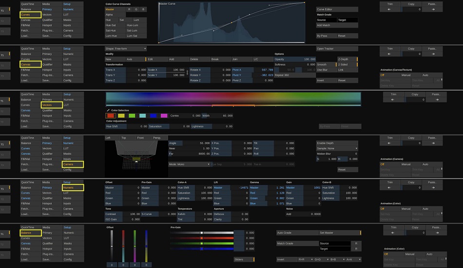Click the Auto Grade button
Screen dimensions: 463x268
pyautogui.click(x=297, y=232)
